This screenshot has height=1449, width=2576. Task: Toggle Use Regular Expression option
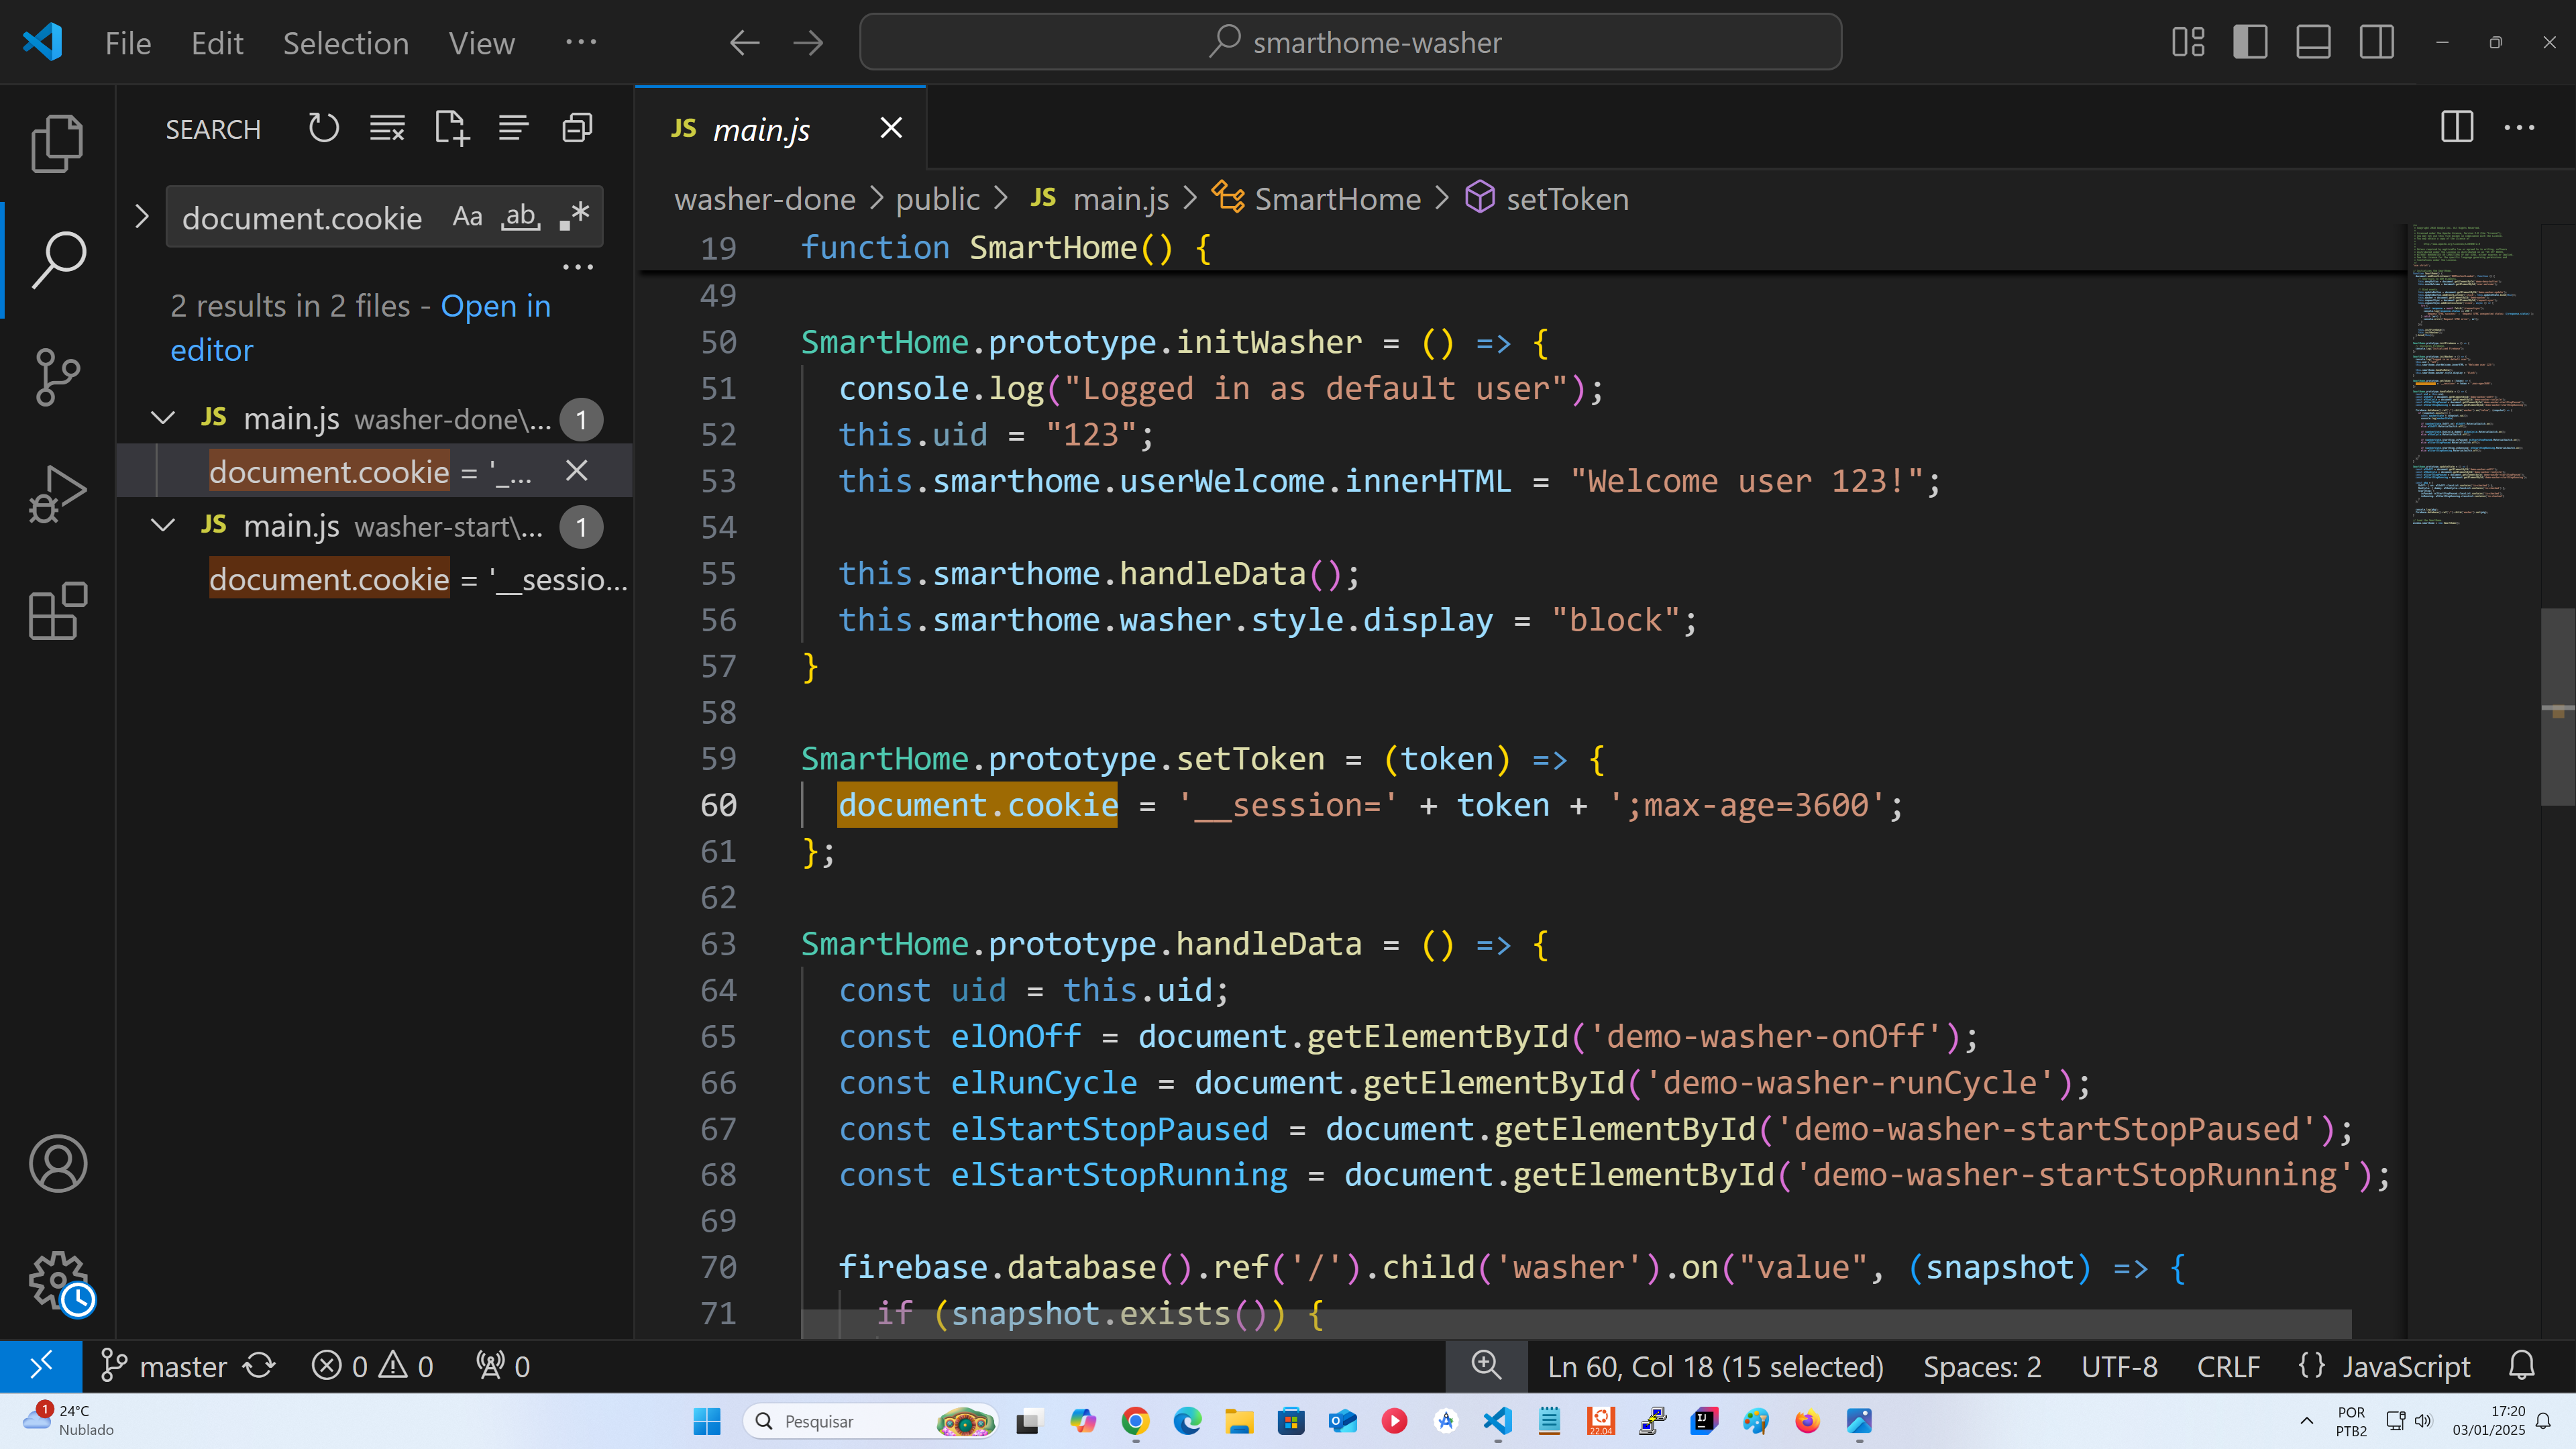[575, 217]
